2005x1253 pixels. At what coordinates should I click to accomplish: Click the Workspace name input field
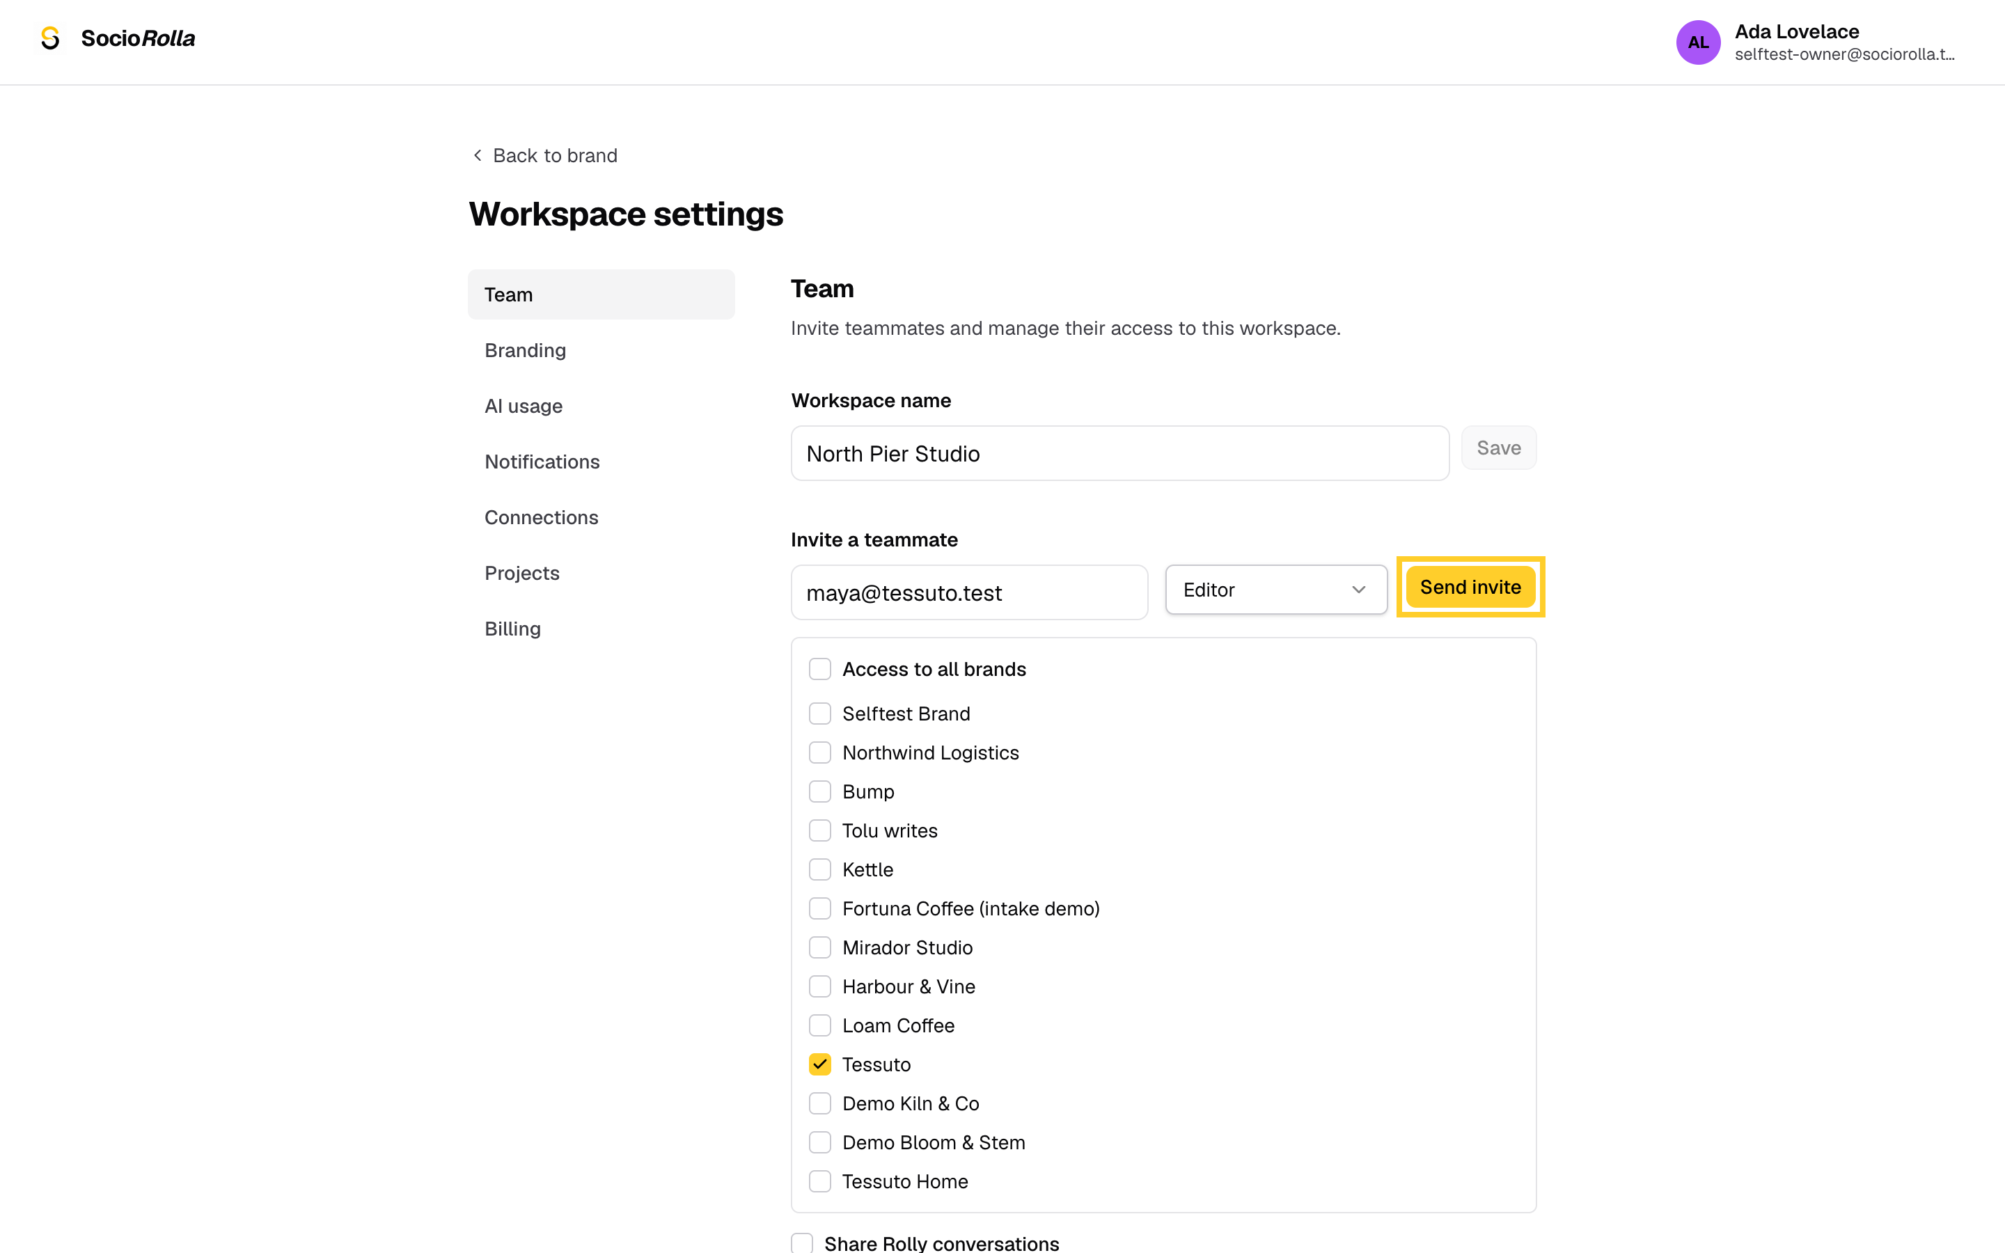point(1120,453)
